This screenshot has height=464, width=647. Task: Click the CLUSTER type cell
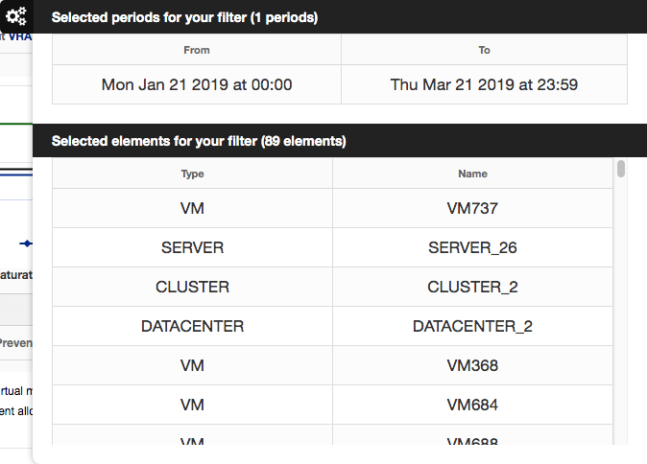pyautogui.click(x=192, y=287)
